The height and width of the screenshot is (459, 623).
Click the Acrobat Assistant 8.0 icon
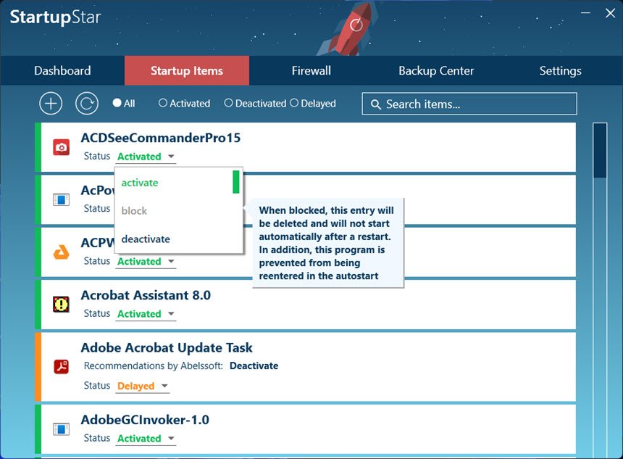tap(61, 305)
